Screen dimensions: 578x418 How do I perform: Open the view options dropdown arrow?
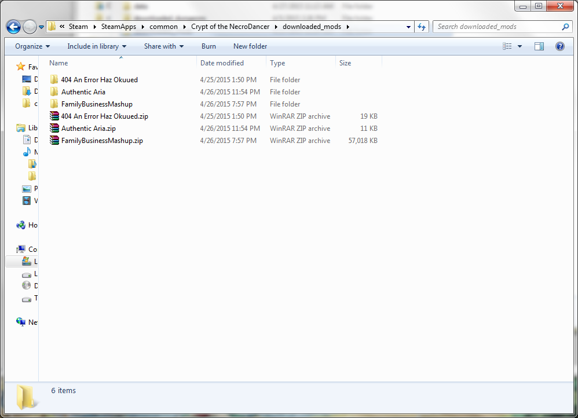(520, 46)
